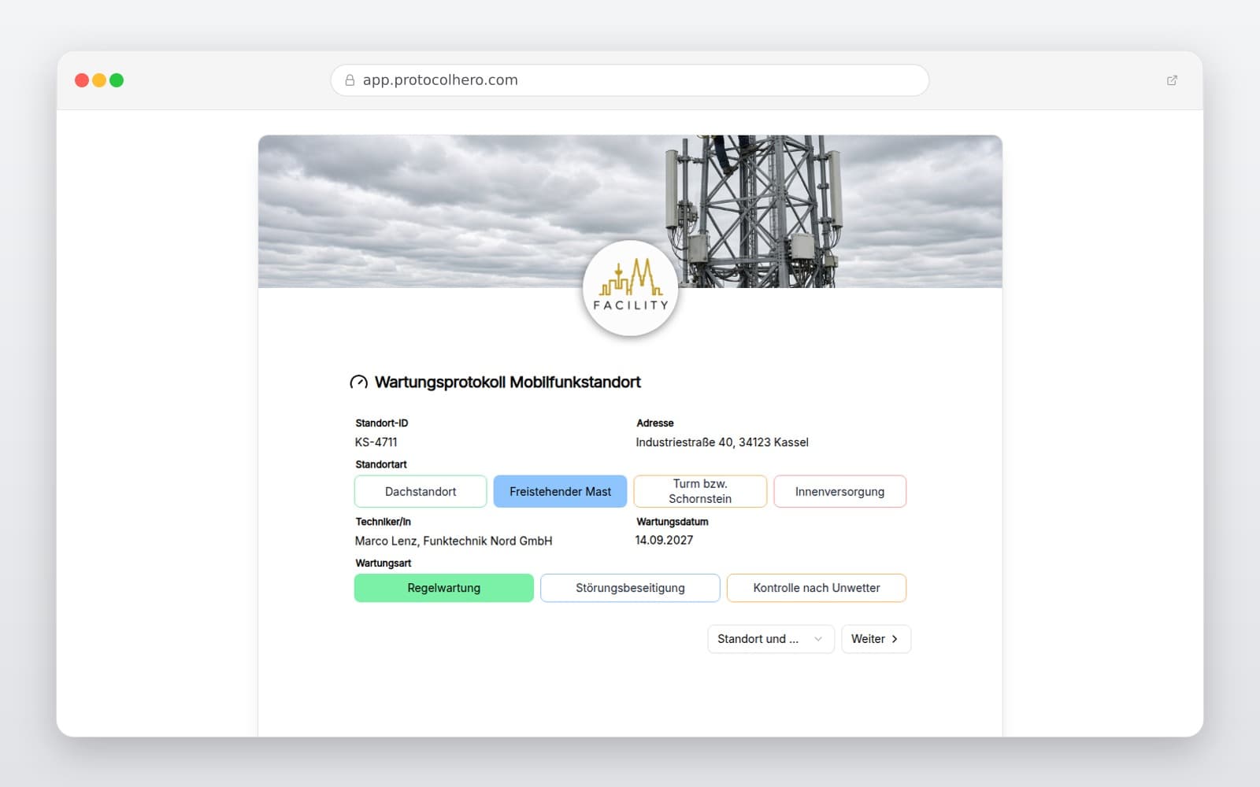This screenshot has width=1260, height=787.
Task: Click the Wartungsart label
Action: [384, 563]
